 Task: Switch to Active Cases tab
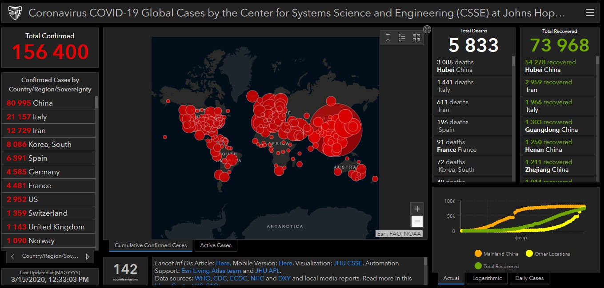[216, 245]
